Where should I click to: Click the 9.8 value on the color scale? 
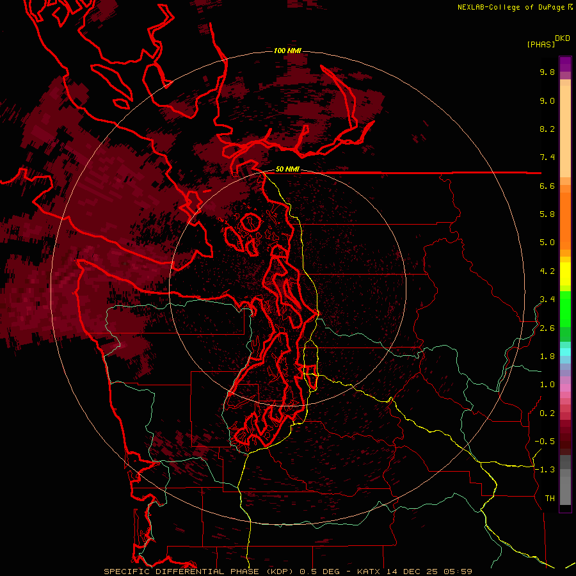547,72
